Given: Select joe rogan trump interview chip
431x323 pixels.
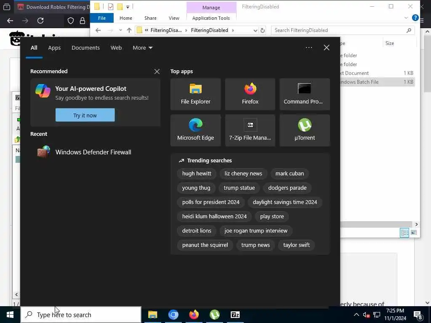Looking at the screenshot, I should [255, 231].
